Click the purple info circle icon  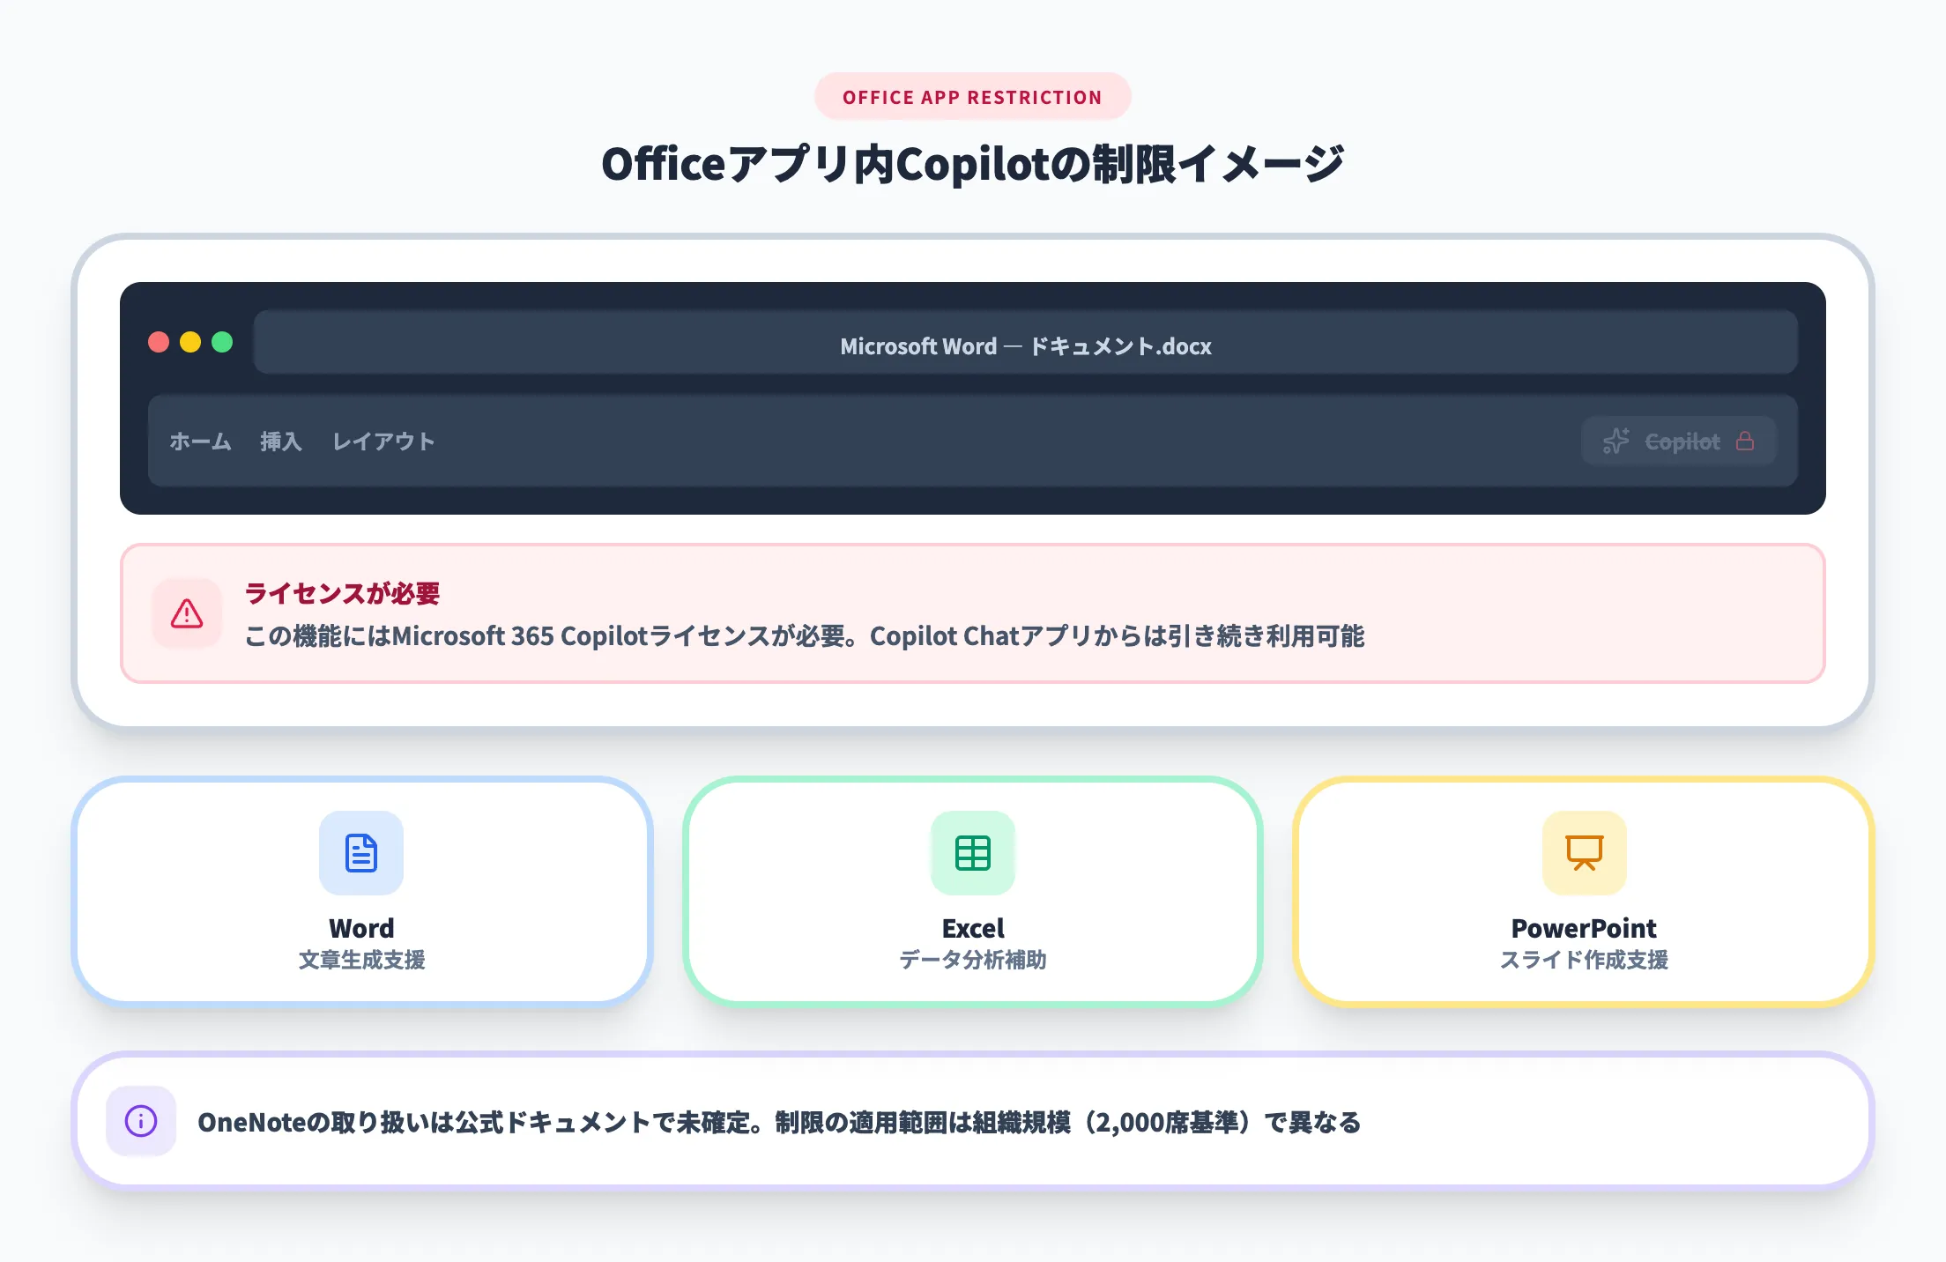pos(141,1121)
